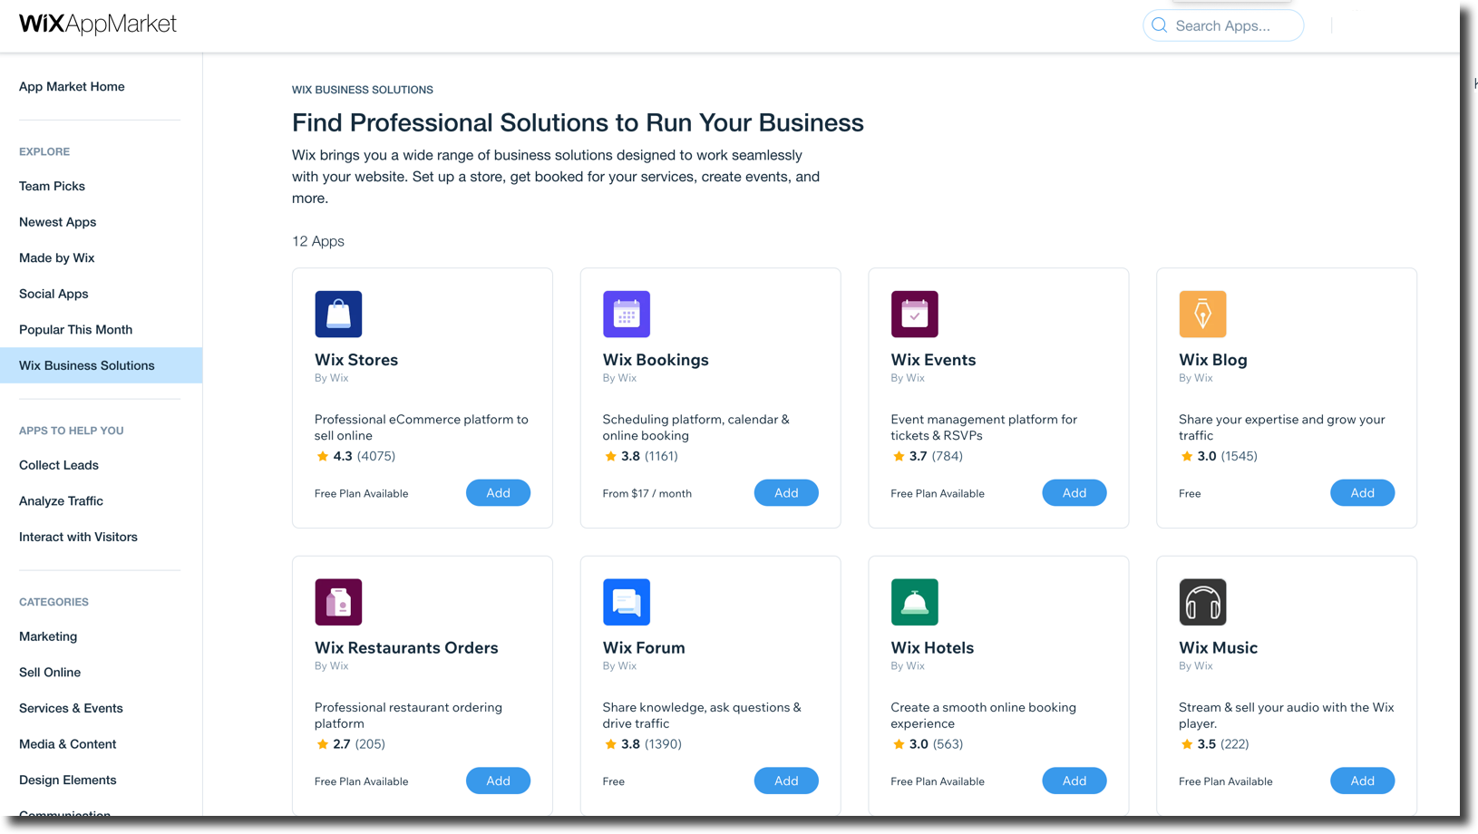Click the search magnifier icon
1478x834 pixels.
pyautogui.click(x=1159, y=25)
